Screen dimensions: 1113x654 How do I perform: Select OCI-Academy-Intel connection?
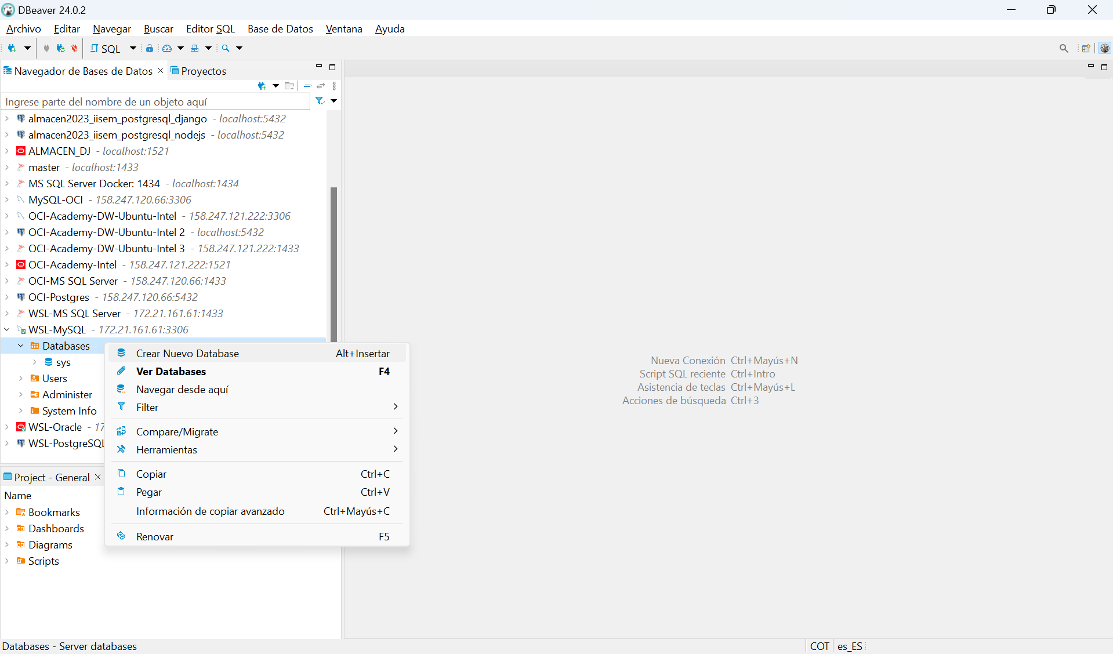(x=72, y=264)
